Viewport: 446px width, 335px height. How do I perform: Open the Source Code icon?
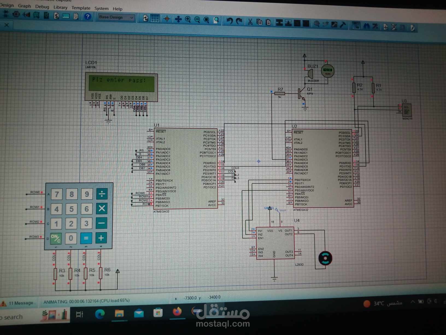pos(66,16)
